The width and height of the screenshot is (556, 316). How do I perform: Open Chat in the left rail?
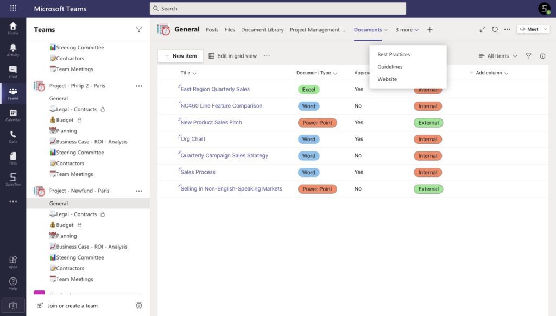[x=13, y=72]
